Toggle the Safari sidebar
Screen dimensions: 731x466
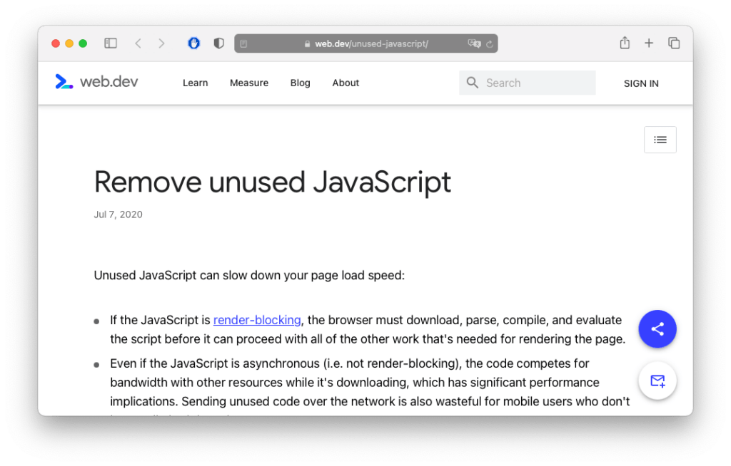click(x=111, y=43)
